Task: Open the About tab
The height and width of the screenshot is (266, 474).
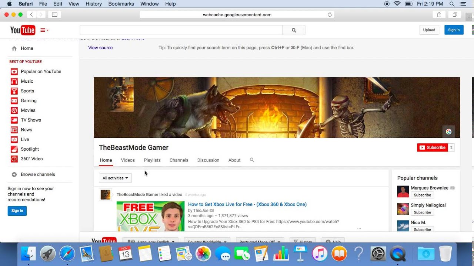Action: [x=234, y=160]
